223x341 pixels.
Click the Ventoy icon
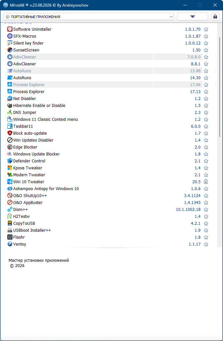[10, 244]
